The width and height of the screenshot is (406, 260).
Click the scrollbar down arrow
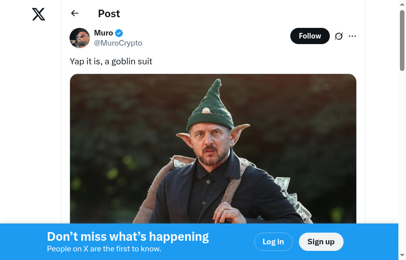tap(402, 255)
